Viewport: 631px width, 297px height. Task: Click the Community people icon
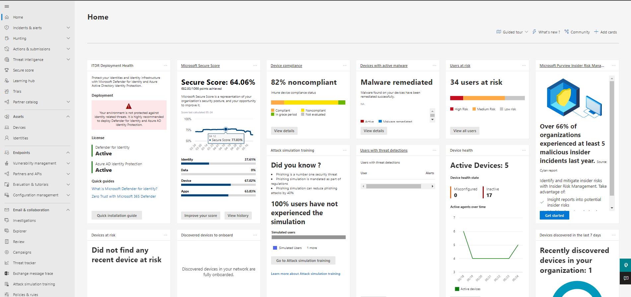[x=566, y=32]
